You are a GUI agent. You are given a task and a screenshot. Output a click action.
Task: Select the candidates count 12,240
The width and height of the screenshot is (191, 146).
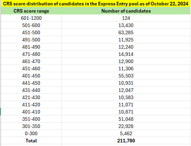tap(126, 47)
